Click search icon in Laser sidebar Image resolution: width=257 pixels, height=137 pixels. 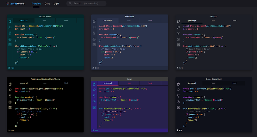94,90
